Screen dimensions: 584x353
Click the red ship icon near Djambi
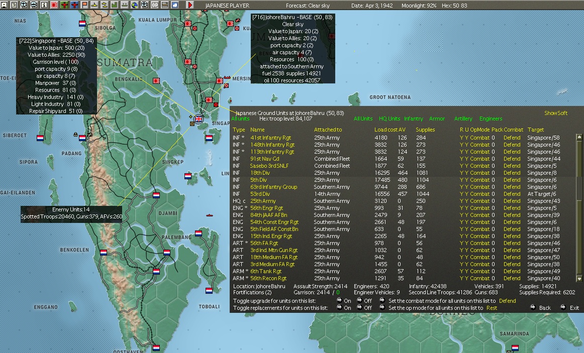[x=209, y=215]
